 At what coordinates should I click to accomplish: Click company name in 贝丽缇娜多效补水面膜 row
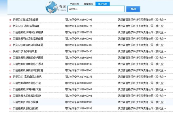(142, 102)
